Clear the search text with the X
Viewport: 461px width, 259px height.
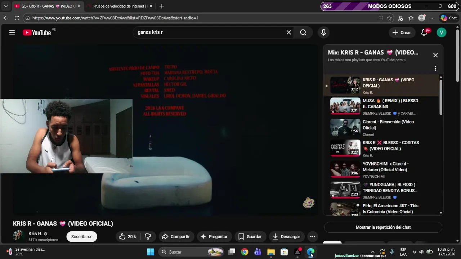click(288, 32)
